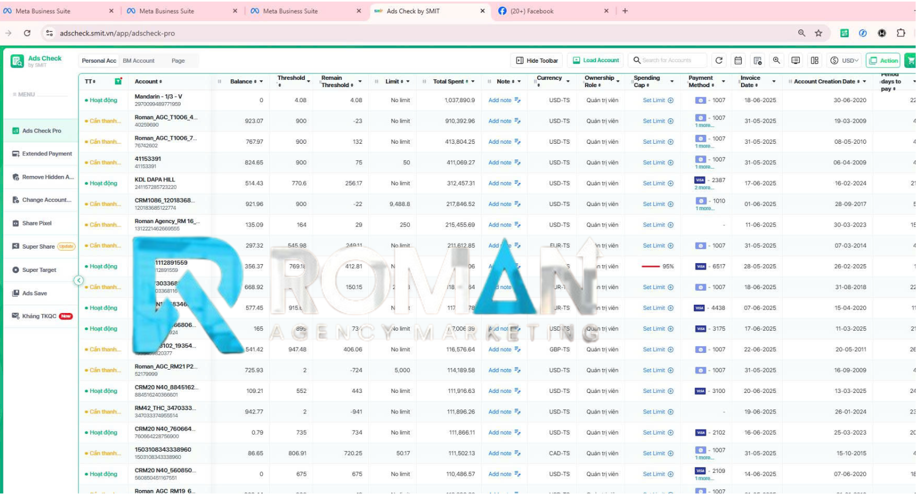Click the refresh icon in the Ads Check toolbar
This screenshot has width=916, height=495.
(x=719, y=60)
